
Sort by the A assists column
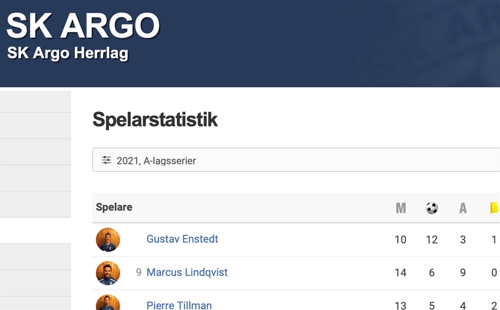462,208
